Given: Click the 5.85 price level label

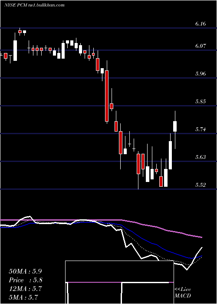Looking at the screenshot, I should pyautogui.click(x=201, y=101).
